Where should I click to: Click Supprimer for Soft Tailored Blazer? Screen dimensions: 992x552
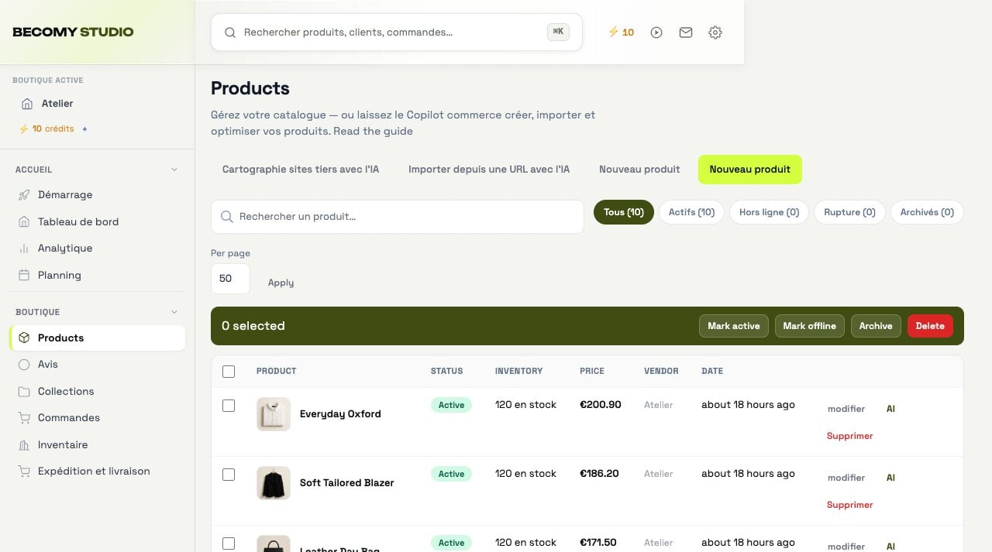point(850,505)
